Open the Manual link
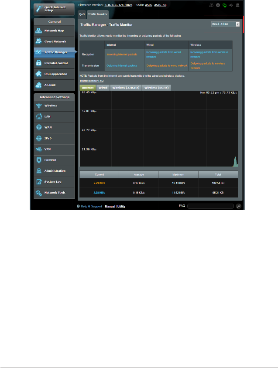The width and height of the screenshot is (278, 368). click(x=110, y=206)
